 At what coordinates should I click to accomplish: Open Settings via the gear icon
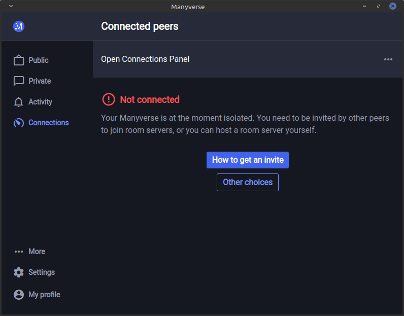pos(19,272)
